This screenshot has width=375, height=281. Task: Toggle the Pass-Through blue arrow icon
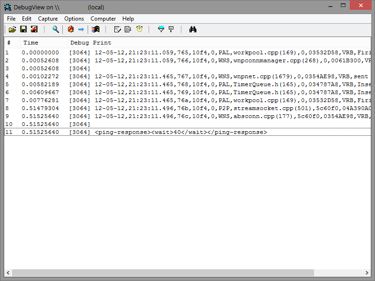pyautogui.click(x=81, y=30)
